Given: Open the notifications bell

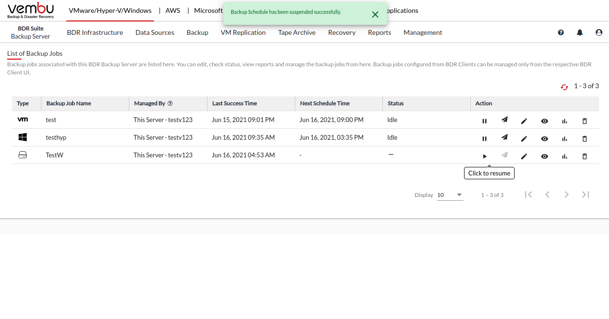Looking at the screenshot, I should coord(580,32).
